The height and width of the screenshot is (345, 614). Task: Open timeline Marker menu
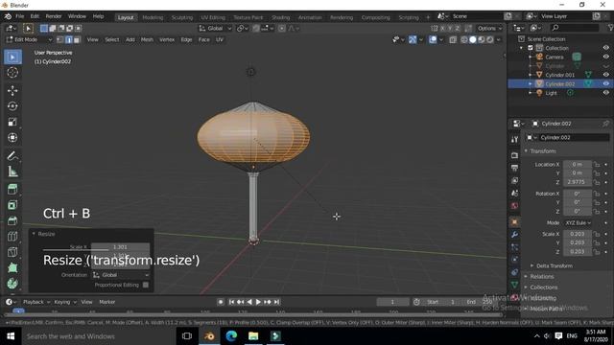tap(106, 302)
